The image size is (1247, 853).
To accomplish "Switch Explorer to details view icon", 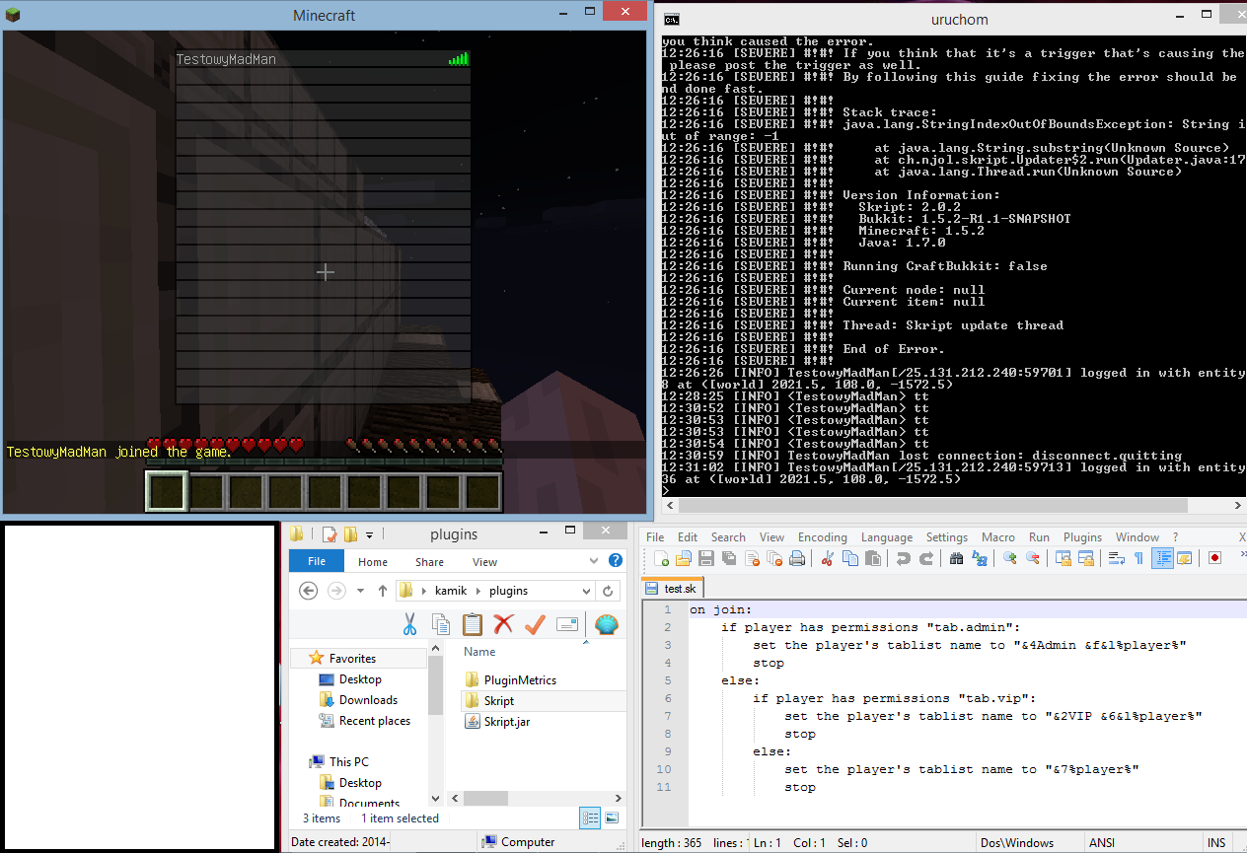I will coord(591,817).
